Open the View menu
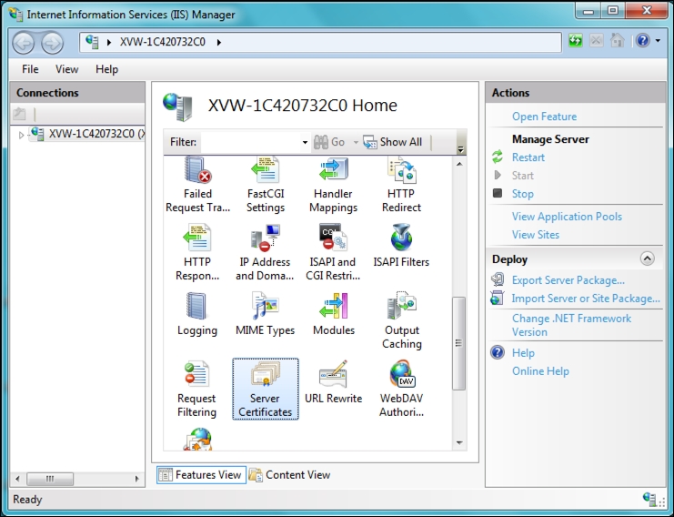This screenshot has height=517, width=674. (x=66, y=69)
